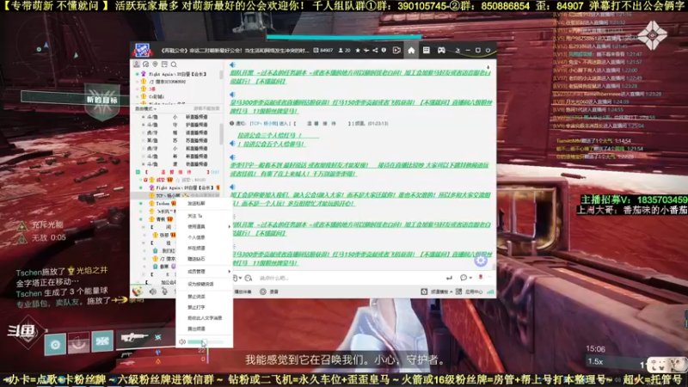Click the shield report icon in title bar

(384, 51)
